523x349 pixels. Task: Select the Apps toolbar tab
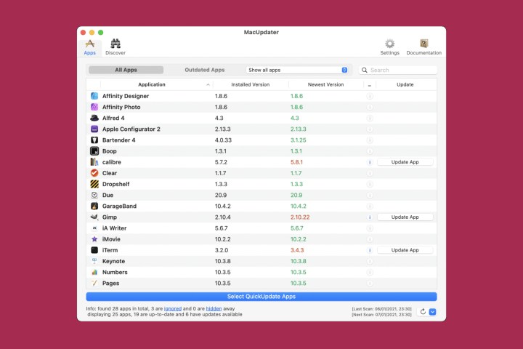click(89, 47)
